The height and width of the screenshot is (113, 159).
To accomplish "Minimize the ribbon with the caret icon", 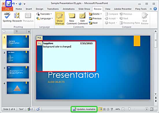I will click(151, 9).
